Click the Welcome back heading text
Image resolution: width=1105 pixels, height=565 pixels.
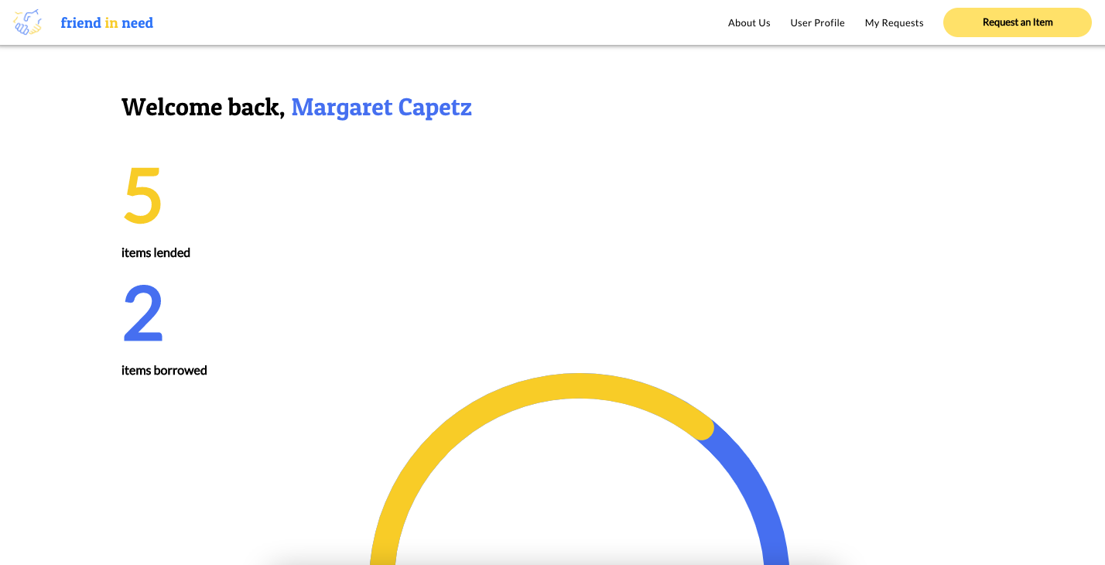pos(204,107)
